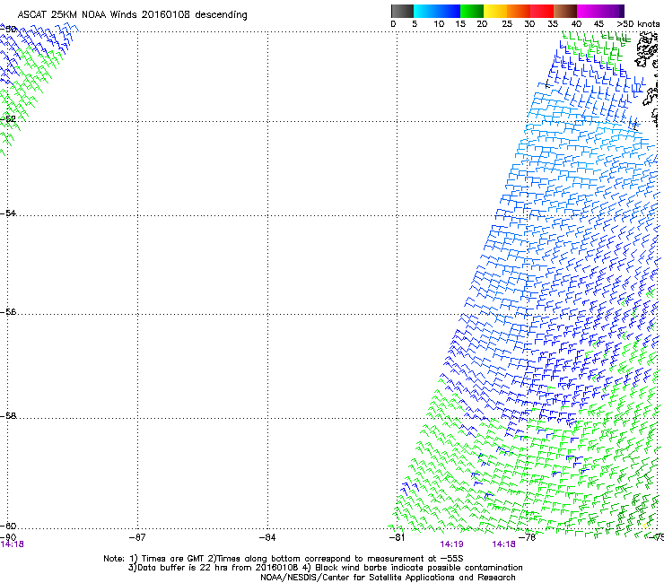This screenshot has height=583, width=664.
Task: Pick the brown 35-40 knots color segment
Action: coord(565,11)
